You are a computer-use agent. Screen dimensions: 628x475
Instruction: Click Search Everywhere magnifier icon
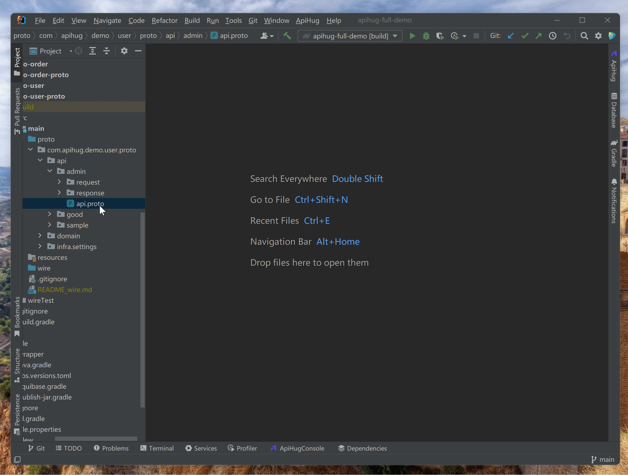tap(584, 36)
